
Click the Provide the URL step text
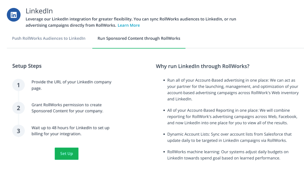[72, 85]
